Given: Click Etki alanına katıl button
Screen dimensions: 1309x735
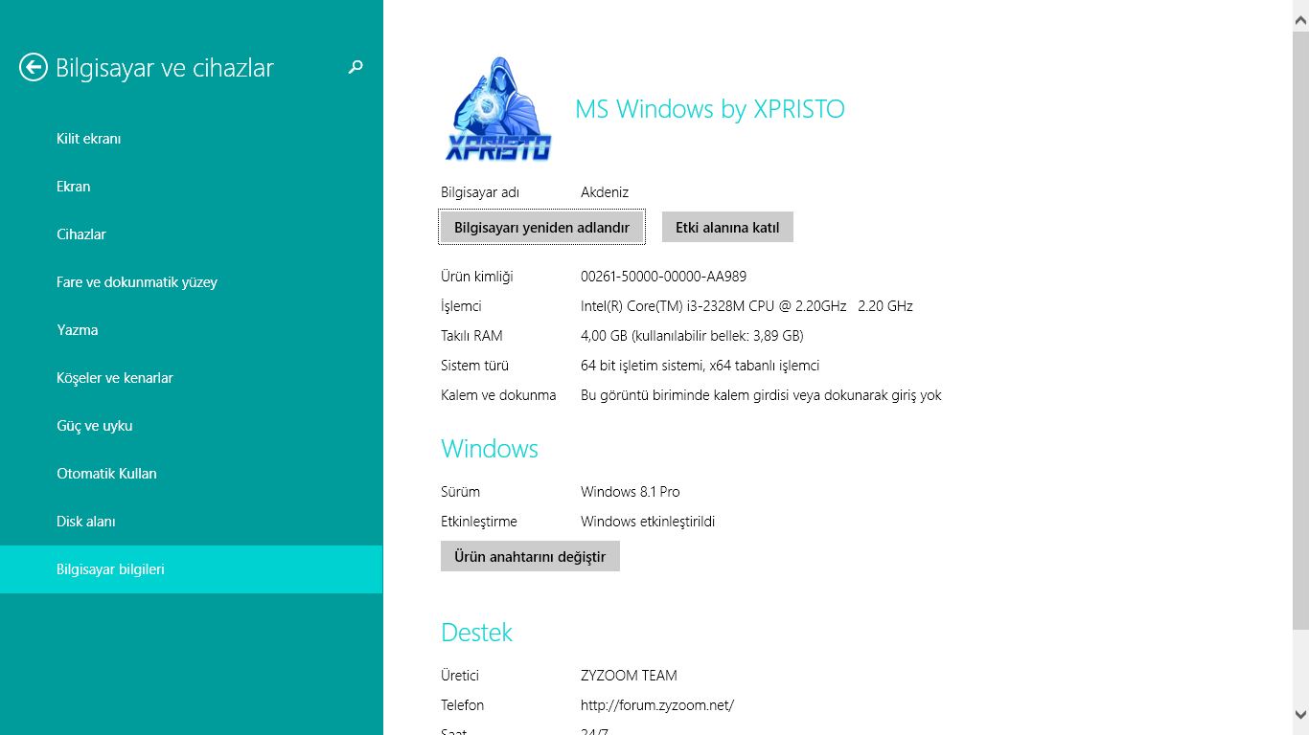Looking at the screenshot, I should coord(727,227).
